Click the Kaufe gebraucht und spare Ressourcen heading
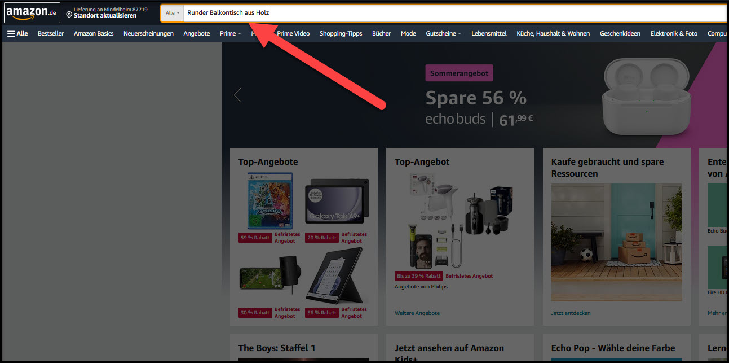729x363 pixels. click(x=607, y=168)
